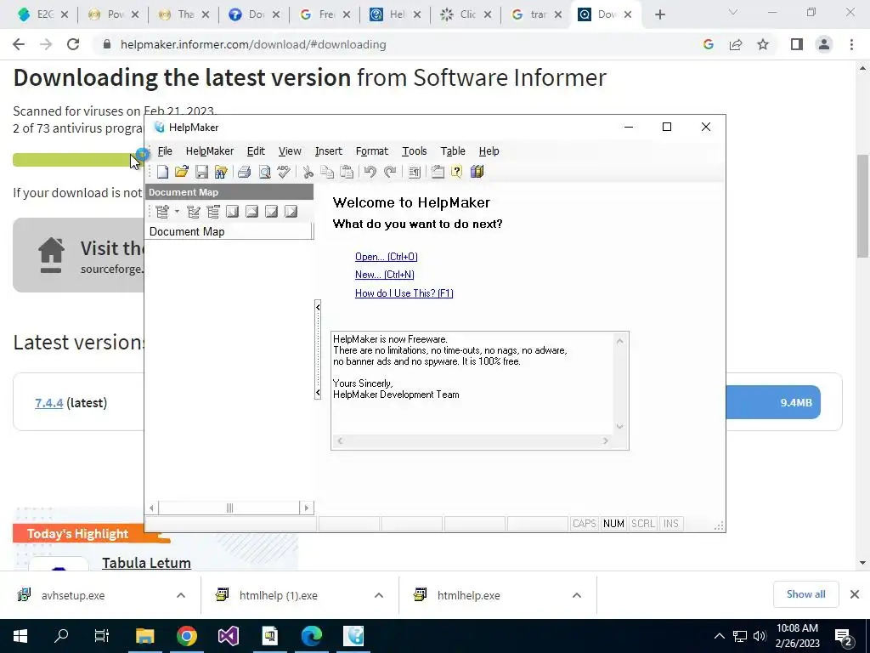Click the Cut scissors icon
The image size is (870, 653).
click(308, 172)
